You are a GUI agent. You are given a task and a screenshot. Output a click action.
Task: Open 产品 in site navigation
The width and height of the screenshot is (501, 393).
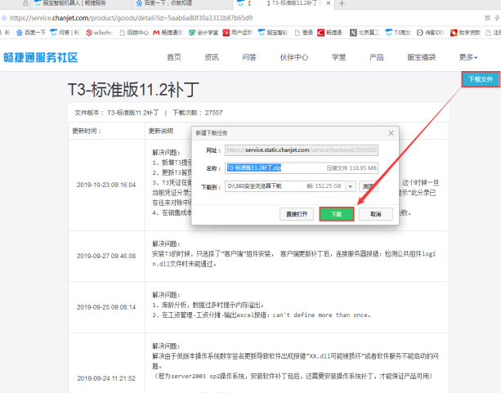coord(376,57)
